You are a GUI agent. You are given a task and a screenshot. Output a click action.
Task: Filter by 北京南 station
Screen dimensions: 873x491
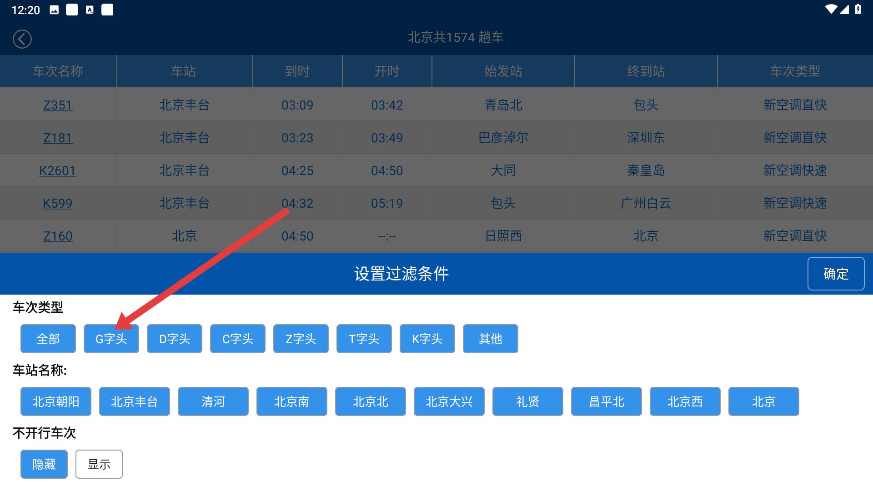tap(291, 401)
